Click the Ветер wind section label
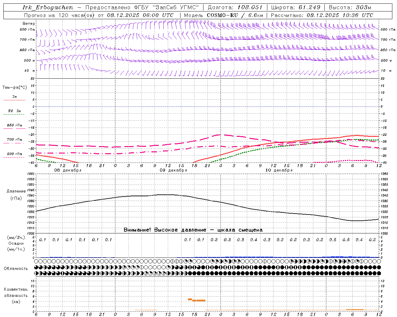Viewport: 397px width, 317px height. pos(29,24)
